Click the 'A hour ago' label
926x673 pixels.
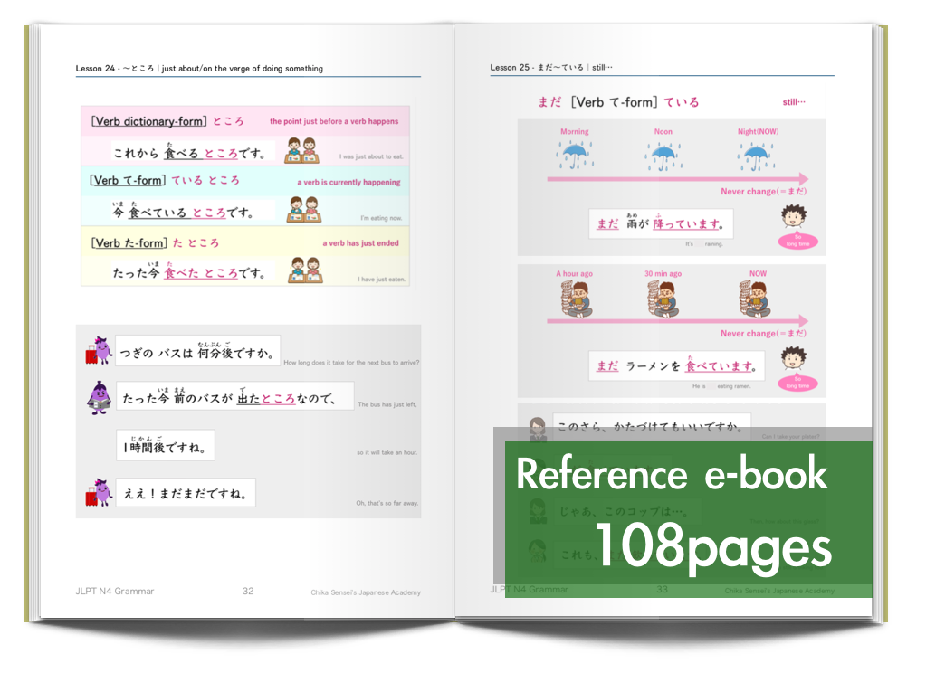(x=574, y=273)
